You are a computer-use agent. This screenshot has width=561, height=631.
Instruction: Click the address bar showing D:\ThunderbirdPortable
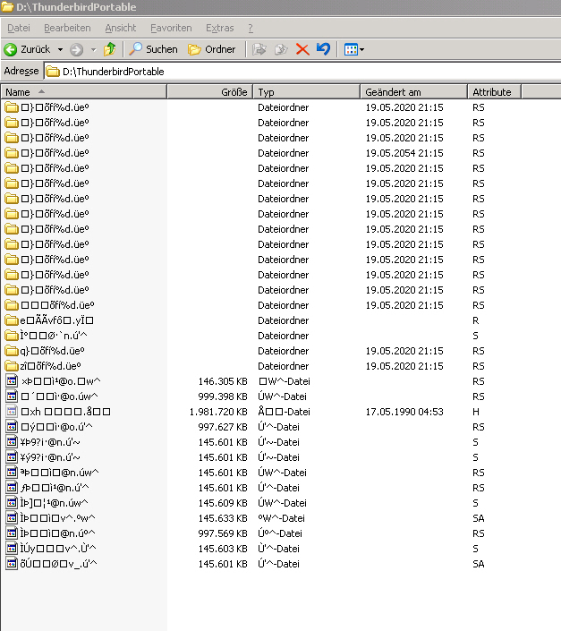coord(302,72)
